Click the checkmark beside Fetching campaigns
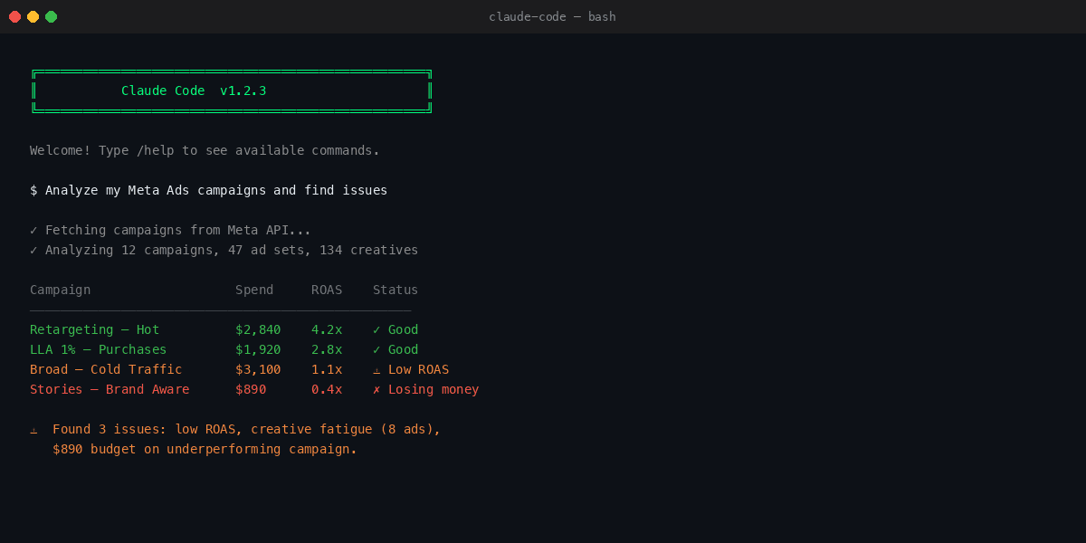The height and width of the screenshot is (543, 1086). 33,230
